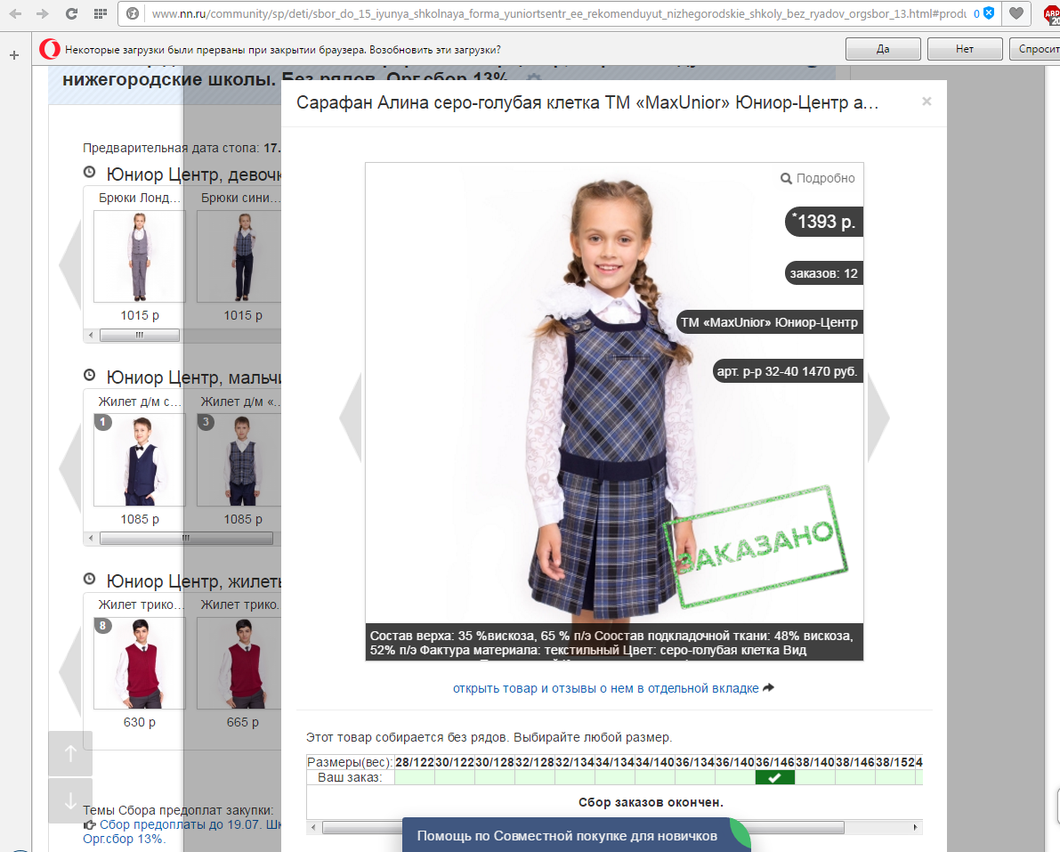Click the boys carousel horizontal scrollbar

[x=187, y=539]
